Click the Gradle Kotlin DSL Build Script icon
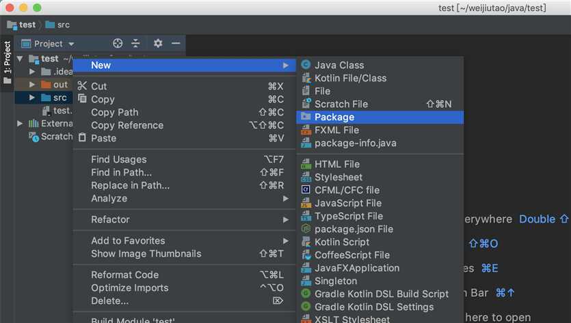This screenshot has width=571, height=323. point(306,294)
